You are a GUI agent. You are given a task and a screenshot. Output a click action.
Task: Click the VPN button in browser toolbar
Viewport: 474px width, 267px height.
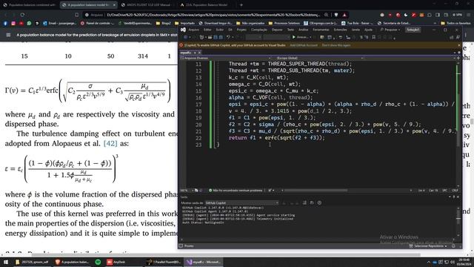[x=458, y=15]
